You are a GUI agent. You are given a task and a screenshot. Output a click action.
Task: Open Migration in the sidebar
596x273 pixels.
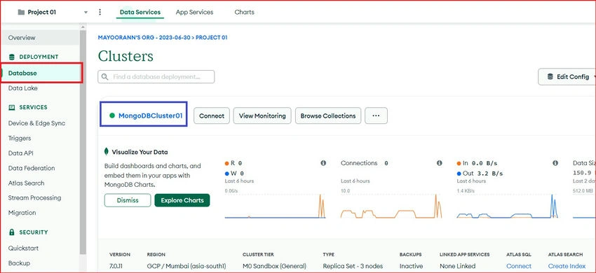(22, 213)
